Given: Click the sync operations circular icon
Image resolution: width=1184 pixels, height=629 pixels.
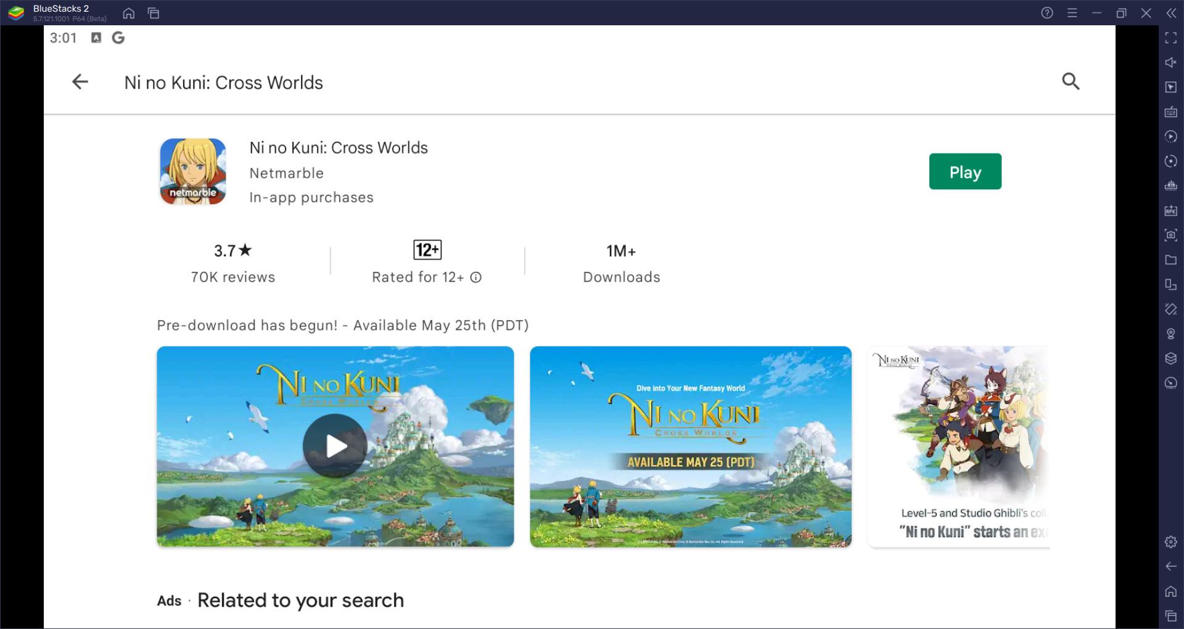Looking at the screenshot, I should tap(1170, 161).
